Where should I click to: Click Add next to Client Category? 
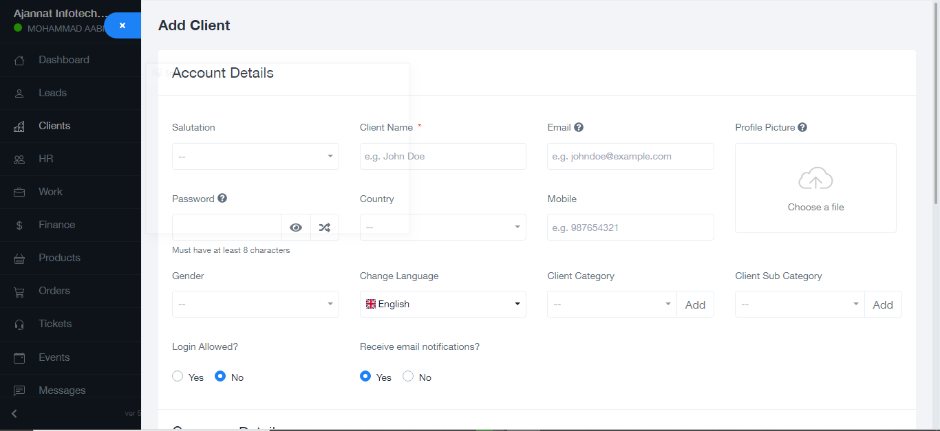pyautogui.click(x=695, y=305)
